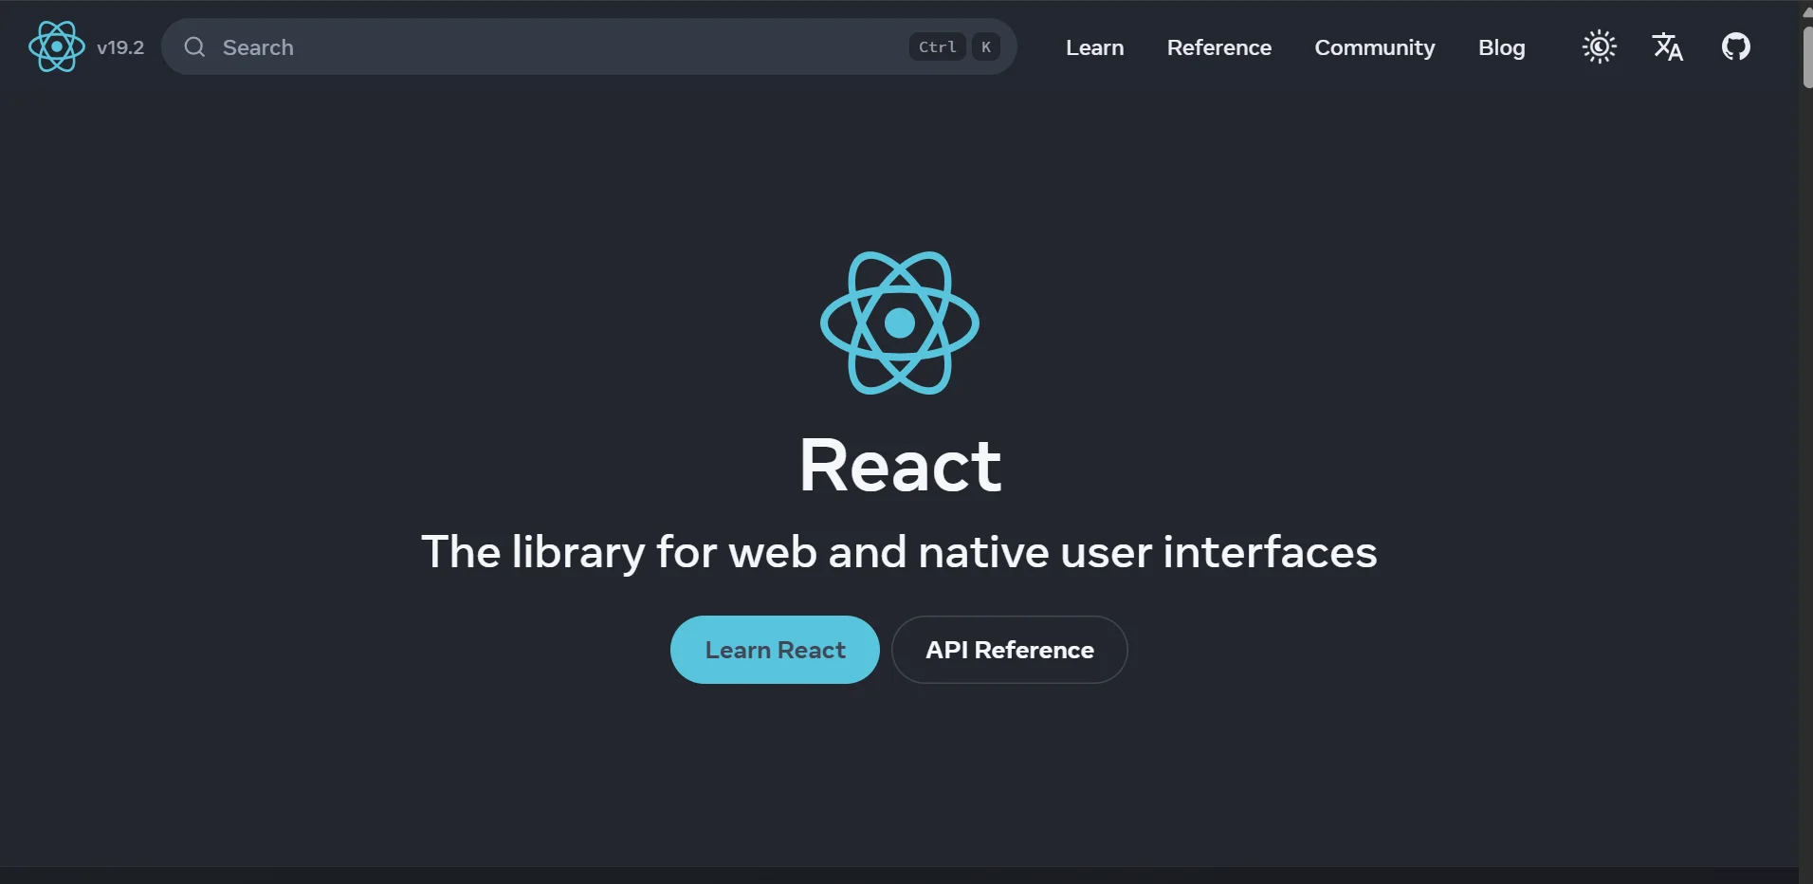The height and width of the screenshot is (884, 1813).
Task: Click the large React atom logo in the center
Action: click(x=900, y=322)
